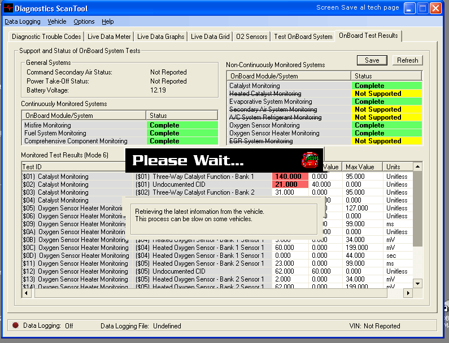Open the Data Logging menu

tap(23, 21)
